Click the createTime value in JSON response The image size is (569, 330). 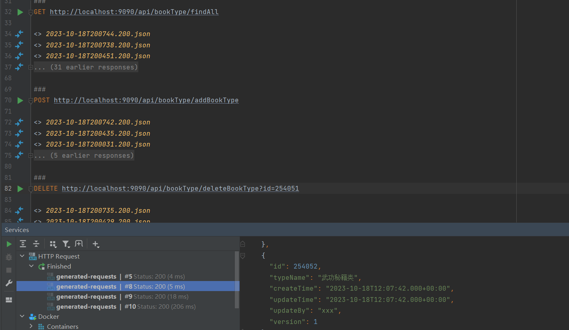pos(388,289)
